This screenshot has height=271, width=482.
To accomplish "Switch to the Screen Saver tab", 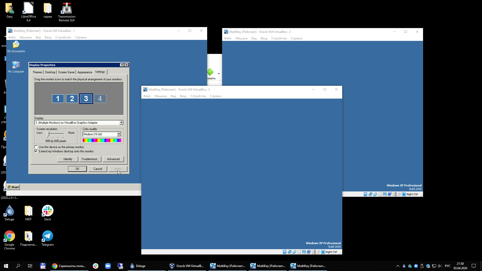I will [x=66, y=72].
